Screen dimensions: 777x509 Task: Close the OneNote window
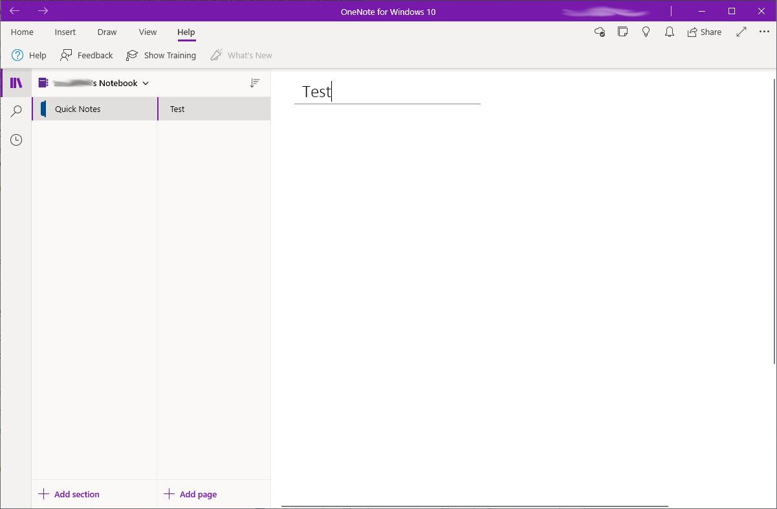pos(761,11)
